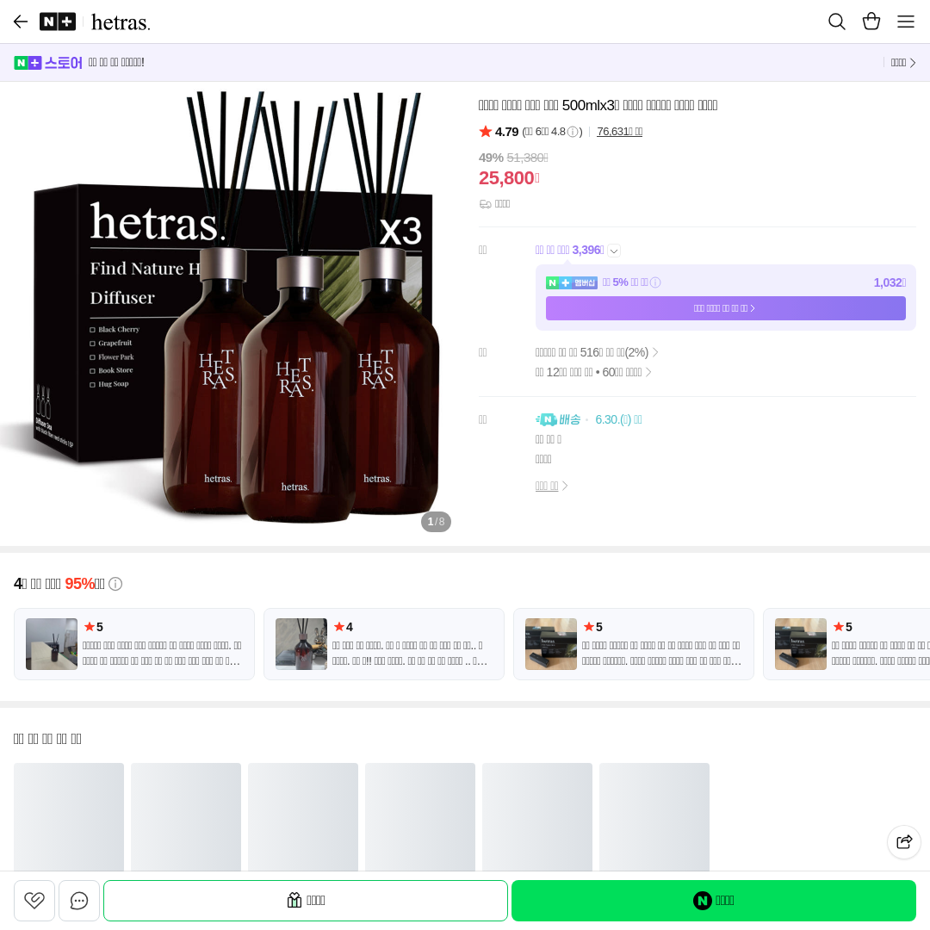
Task: Click the share icon button
Action: pos(904,841)
